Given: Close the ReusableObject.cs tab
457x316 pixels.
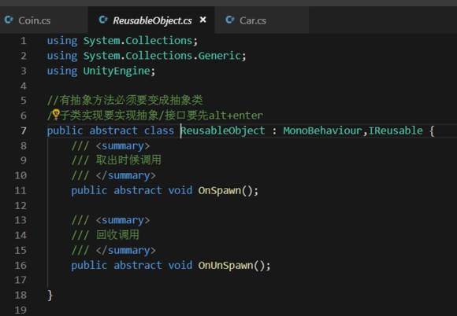Looking at the screenshot, I should click(x=202, y=20).
